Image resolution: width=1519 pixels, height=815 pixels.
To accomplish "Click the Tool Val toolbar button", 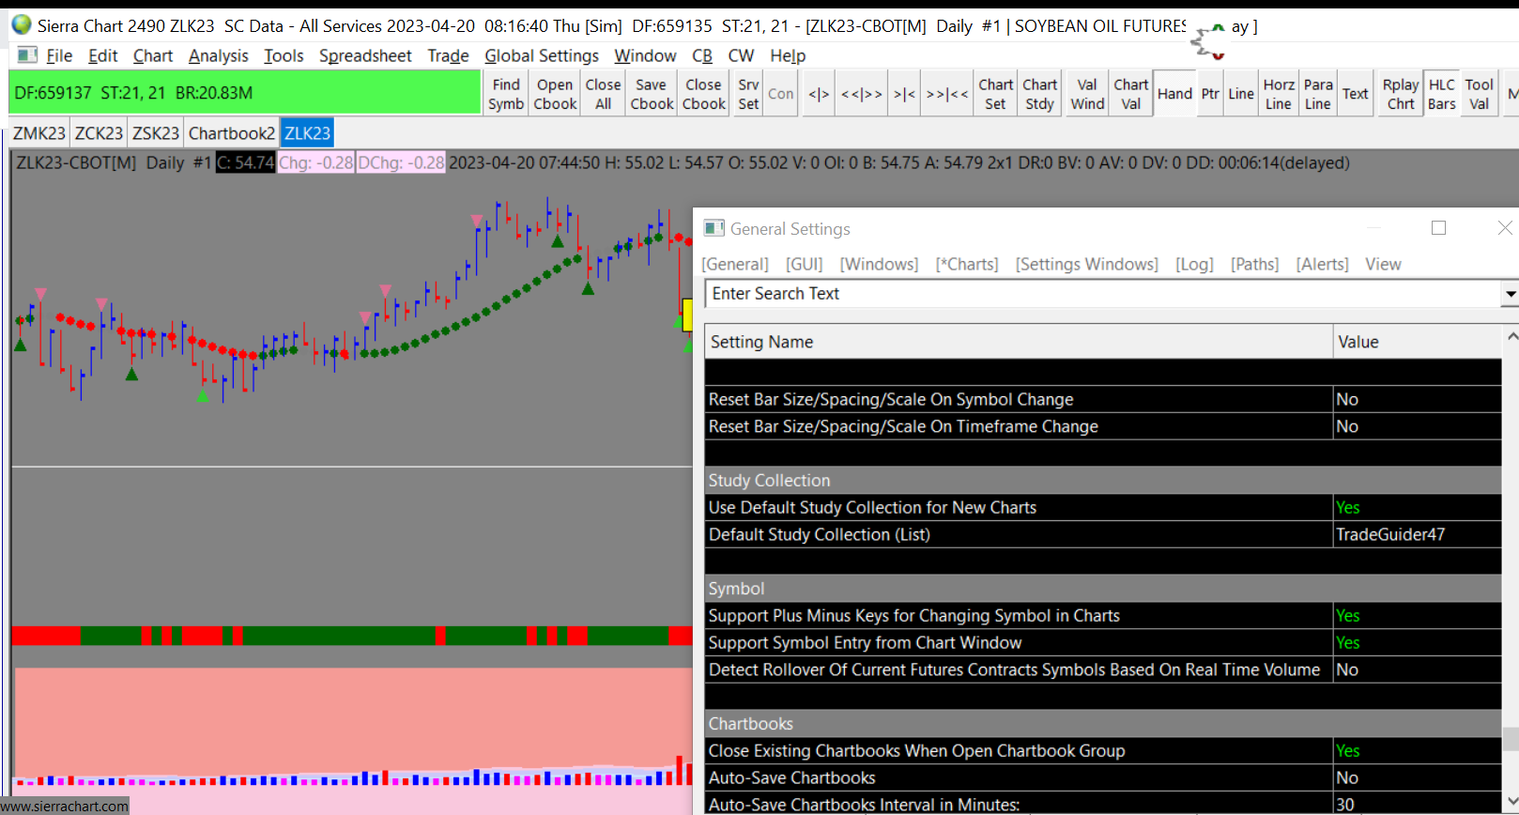I will click(1479, 94).
